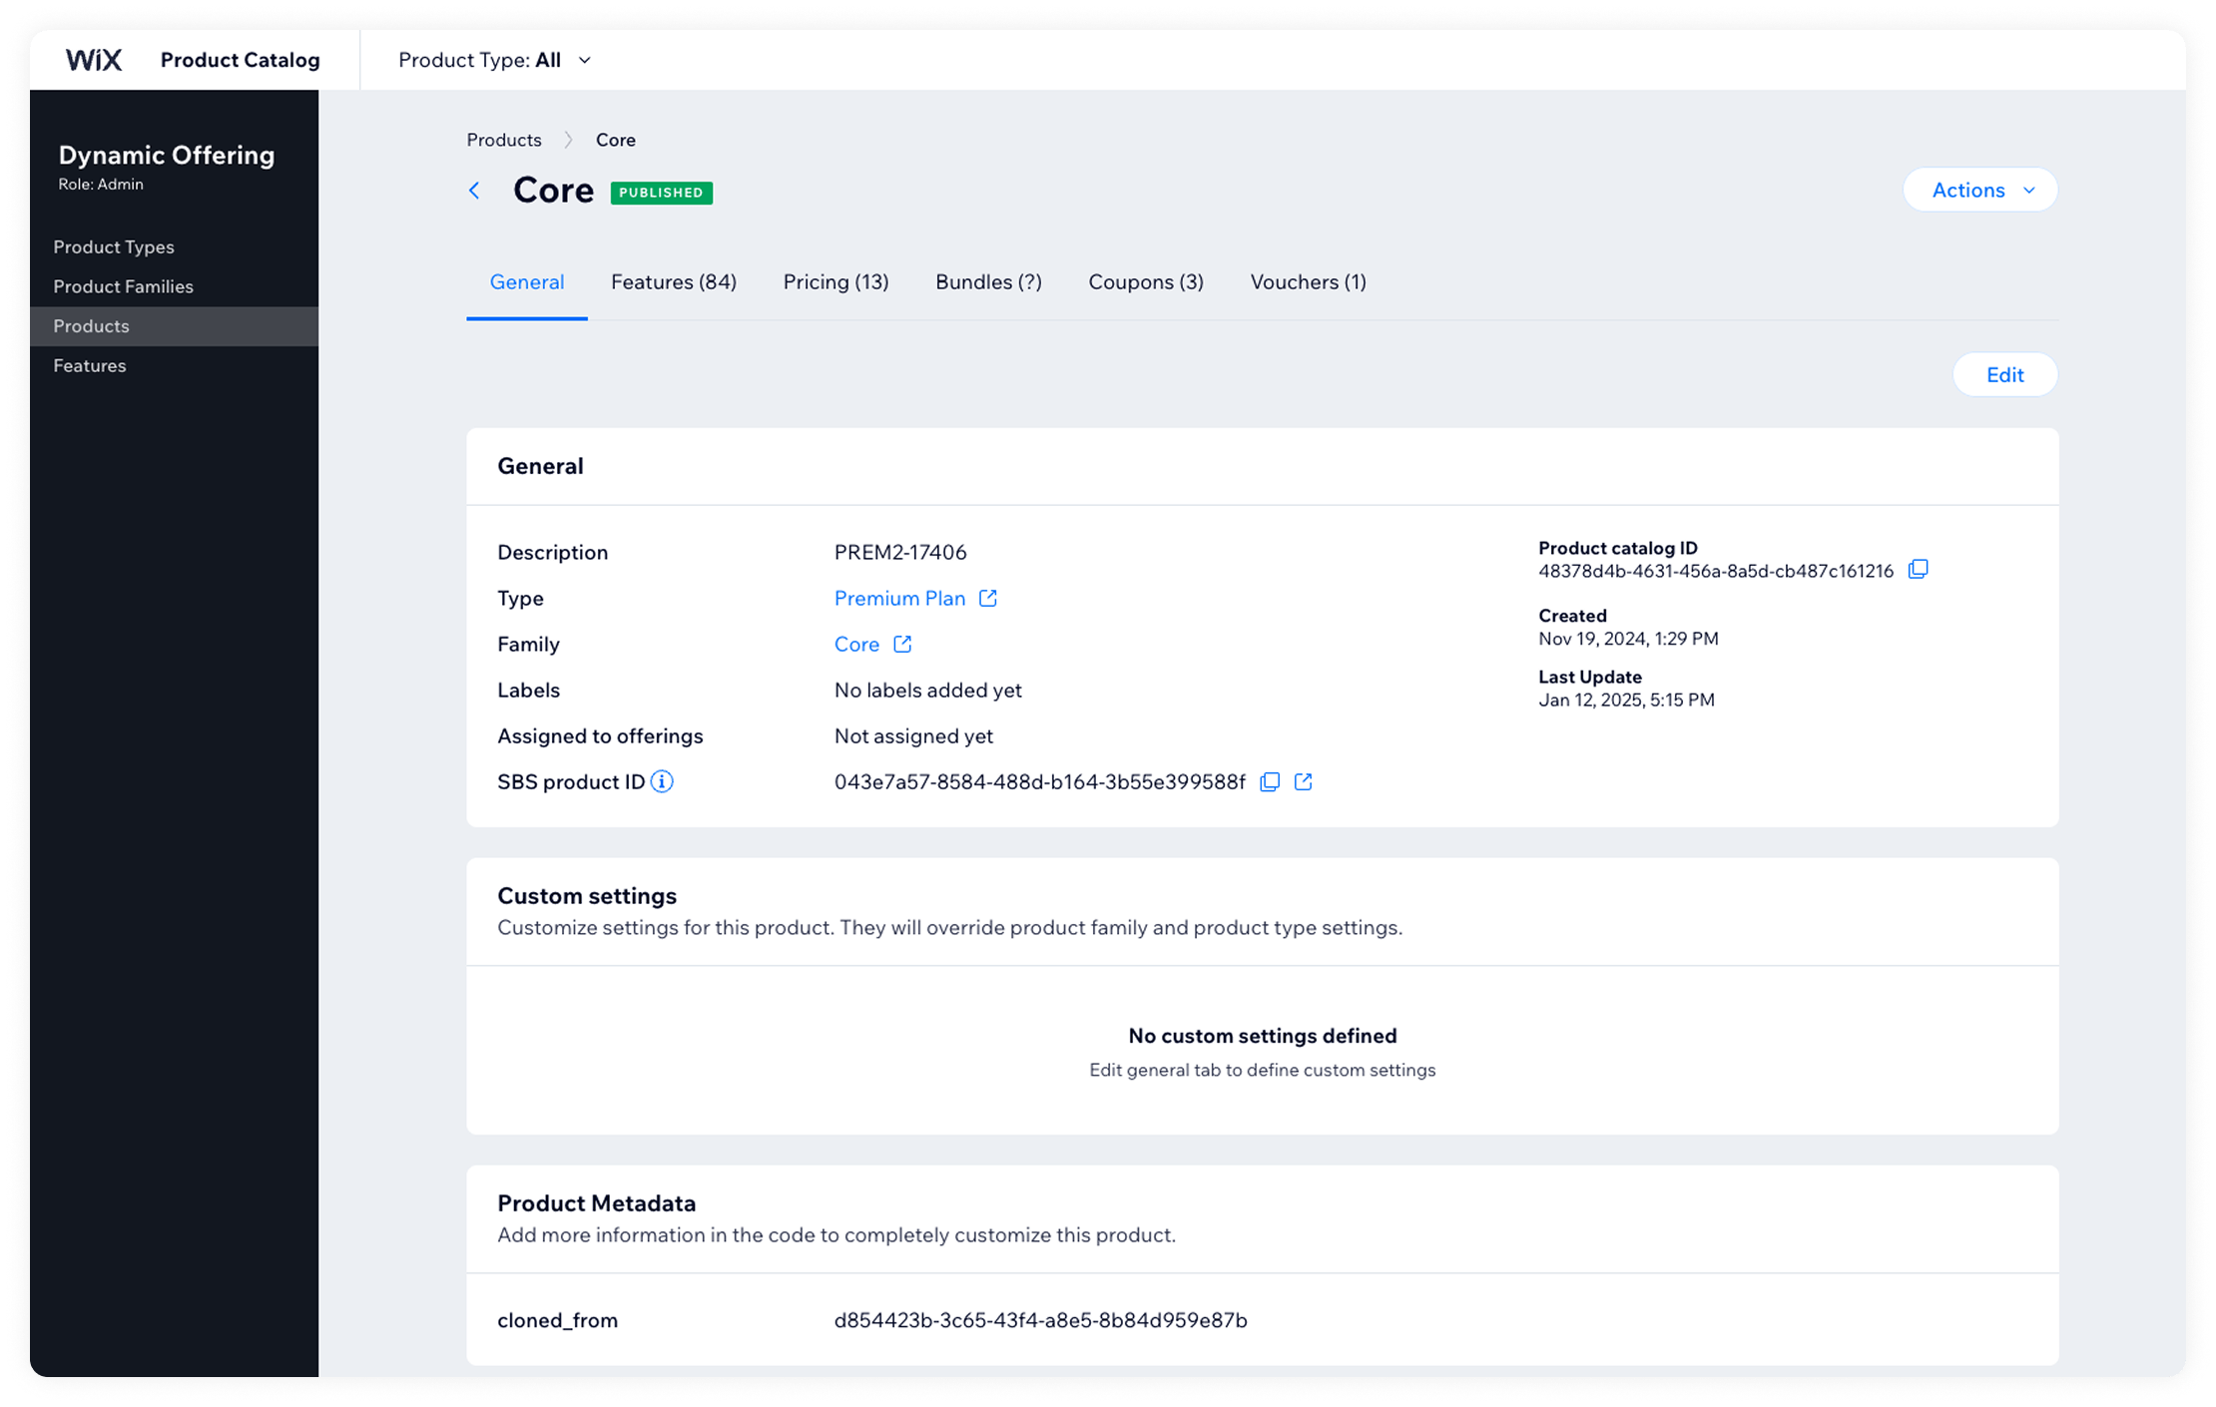Screen dimensions: 2216x1407
Task: Select Products in sidebar
Action: click(174, 326)
